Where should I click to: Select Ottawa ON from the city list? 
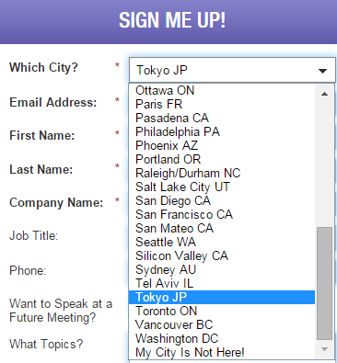coord(222,90)
